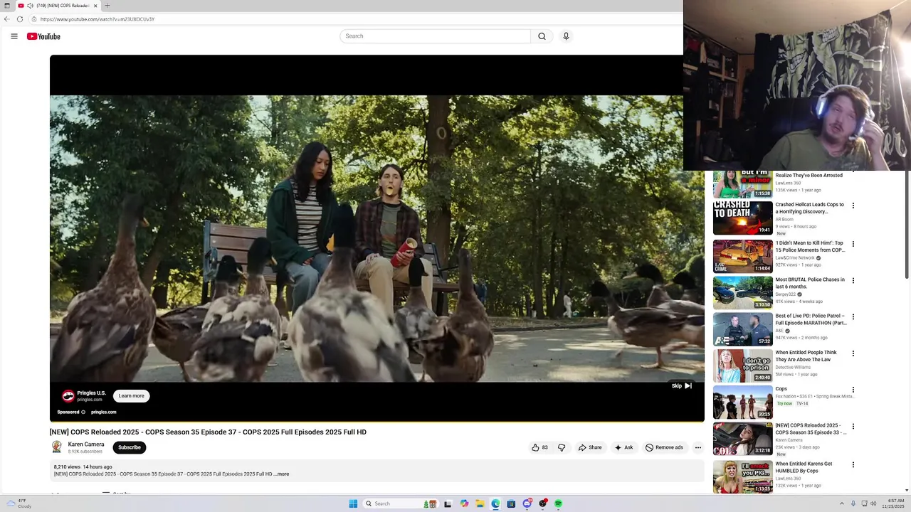Open options menu for Entitled People video

click(853, 353)
